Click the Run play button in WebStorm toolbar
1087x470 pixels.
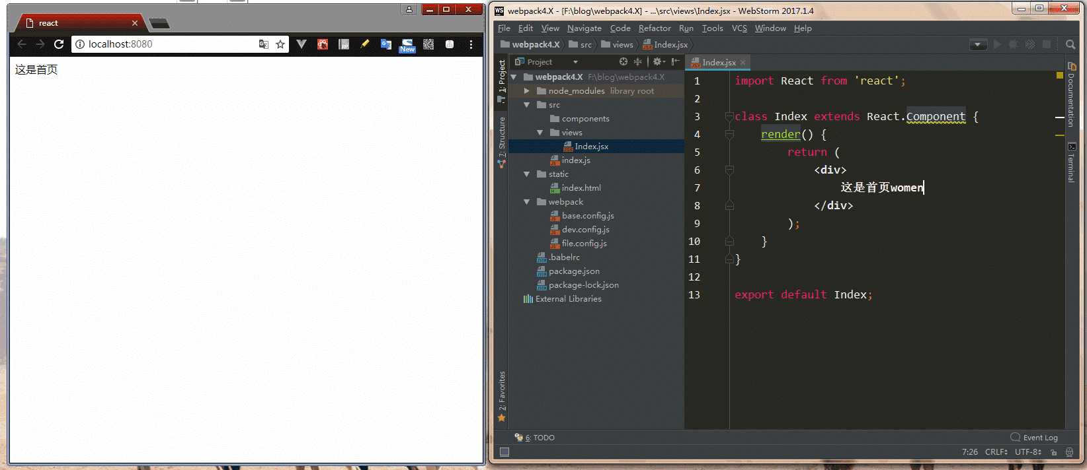click(x=998, y=44)
